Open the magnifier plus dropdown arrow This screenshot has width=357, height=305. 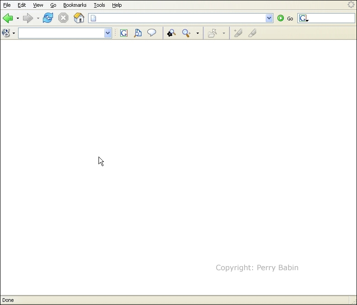197,33
